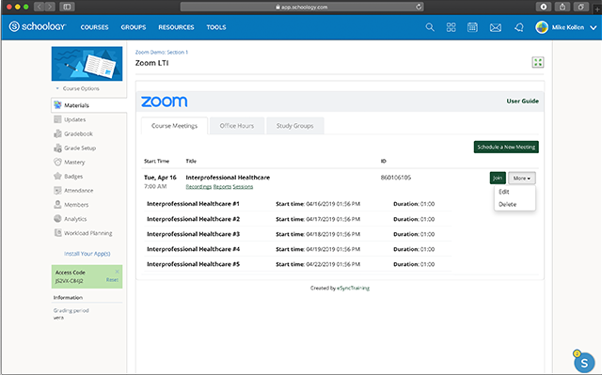This screenshot has width=602, height=375.
Task: Click the Mastery icon in sidebar
Action: [57, 162]
